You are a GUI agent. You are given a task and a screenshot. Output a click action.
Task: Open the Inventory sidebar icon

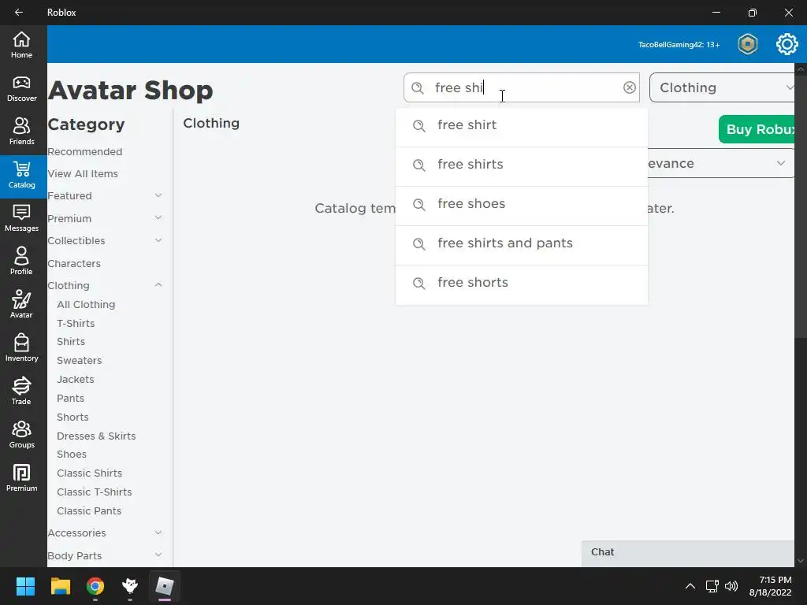pos(21,347)
